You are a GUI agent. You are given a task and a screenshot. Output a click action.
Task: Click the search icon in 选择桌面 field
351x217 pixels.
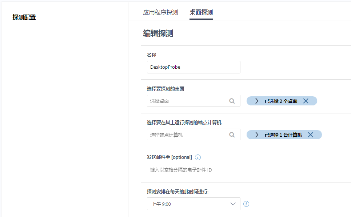(232, 101)
